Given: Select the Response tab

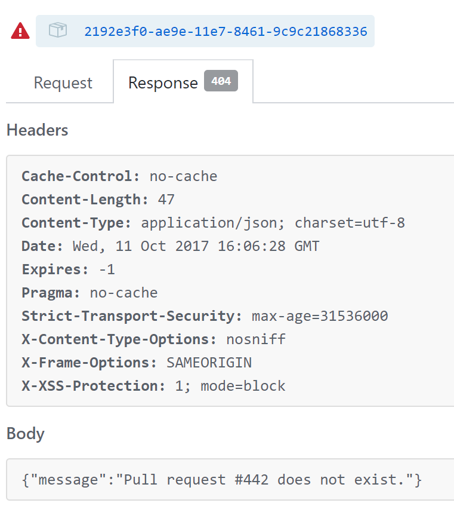Looking at the screenshot, I should coord(163,82).
